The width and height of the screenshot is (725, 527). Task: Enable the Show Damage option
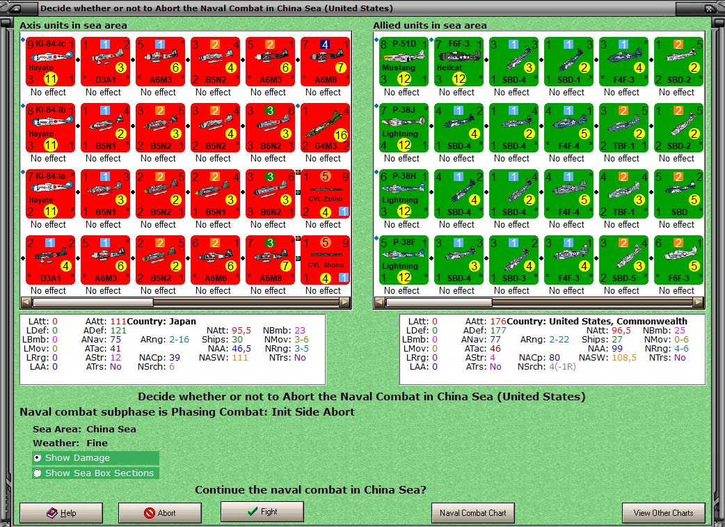(x=96, y=458)
